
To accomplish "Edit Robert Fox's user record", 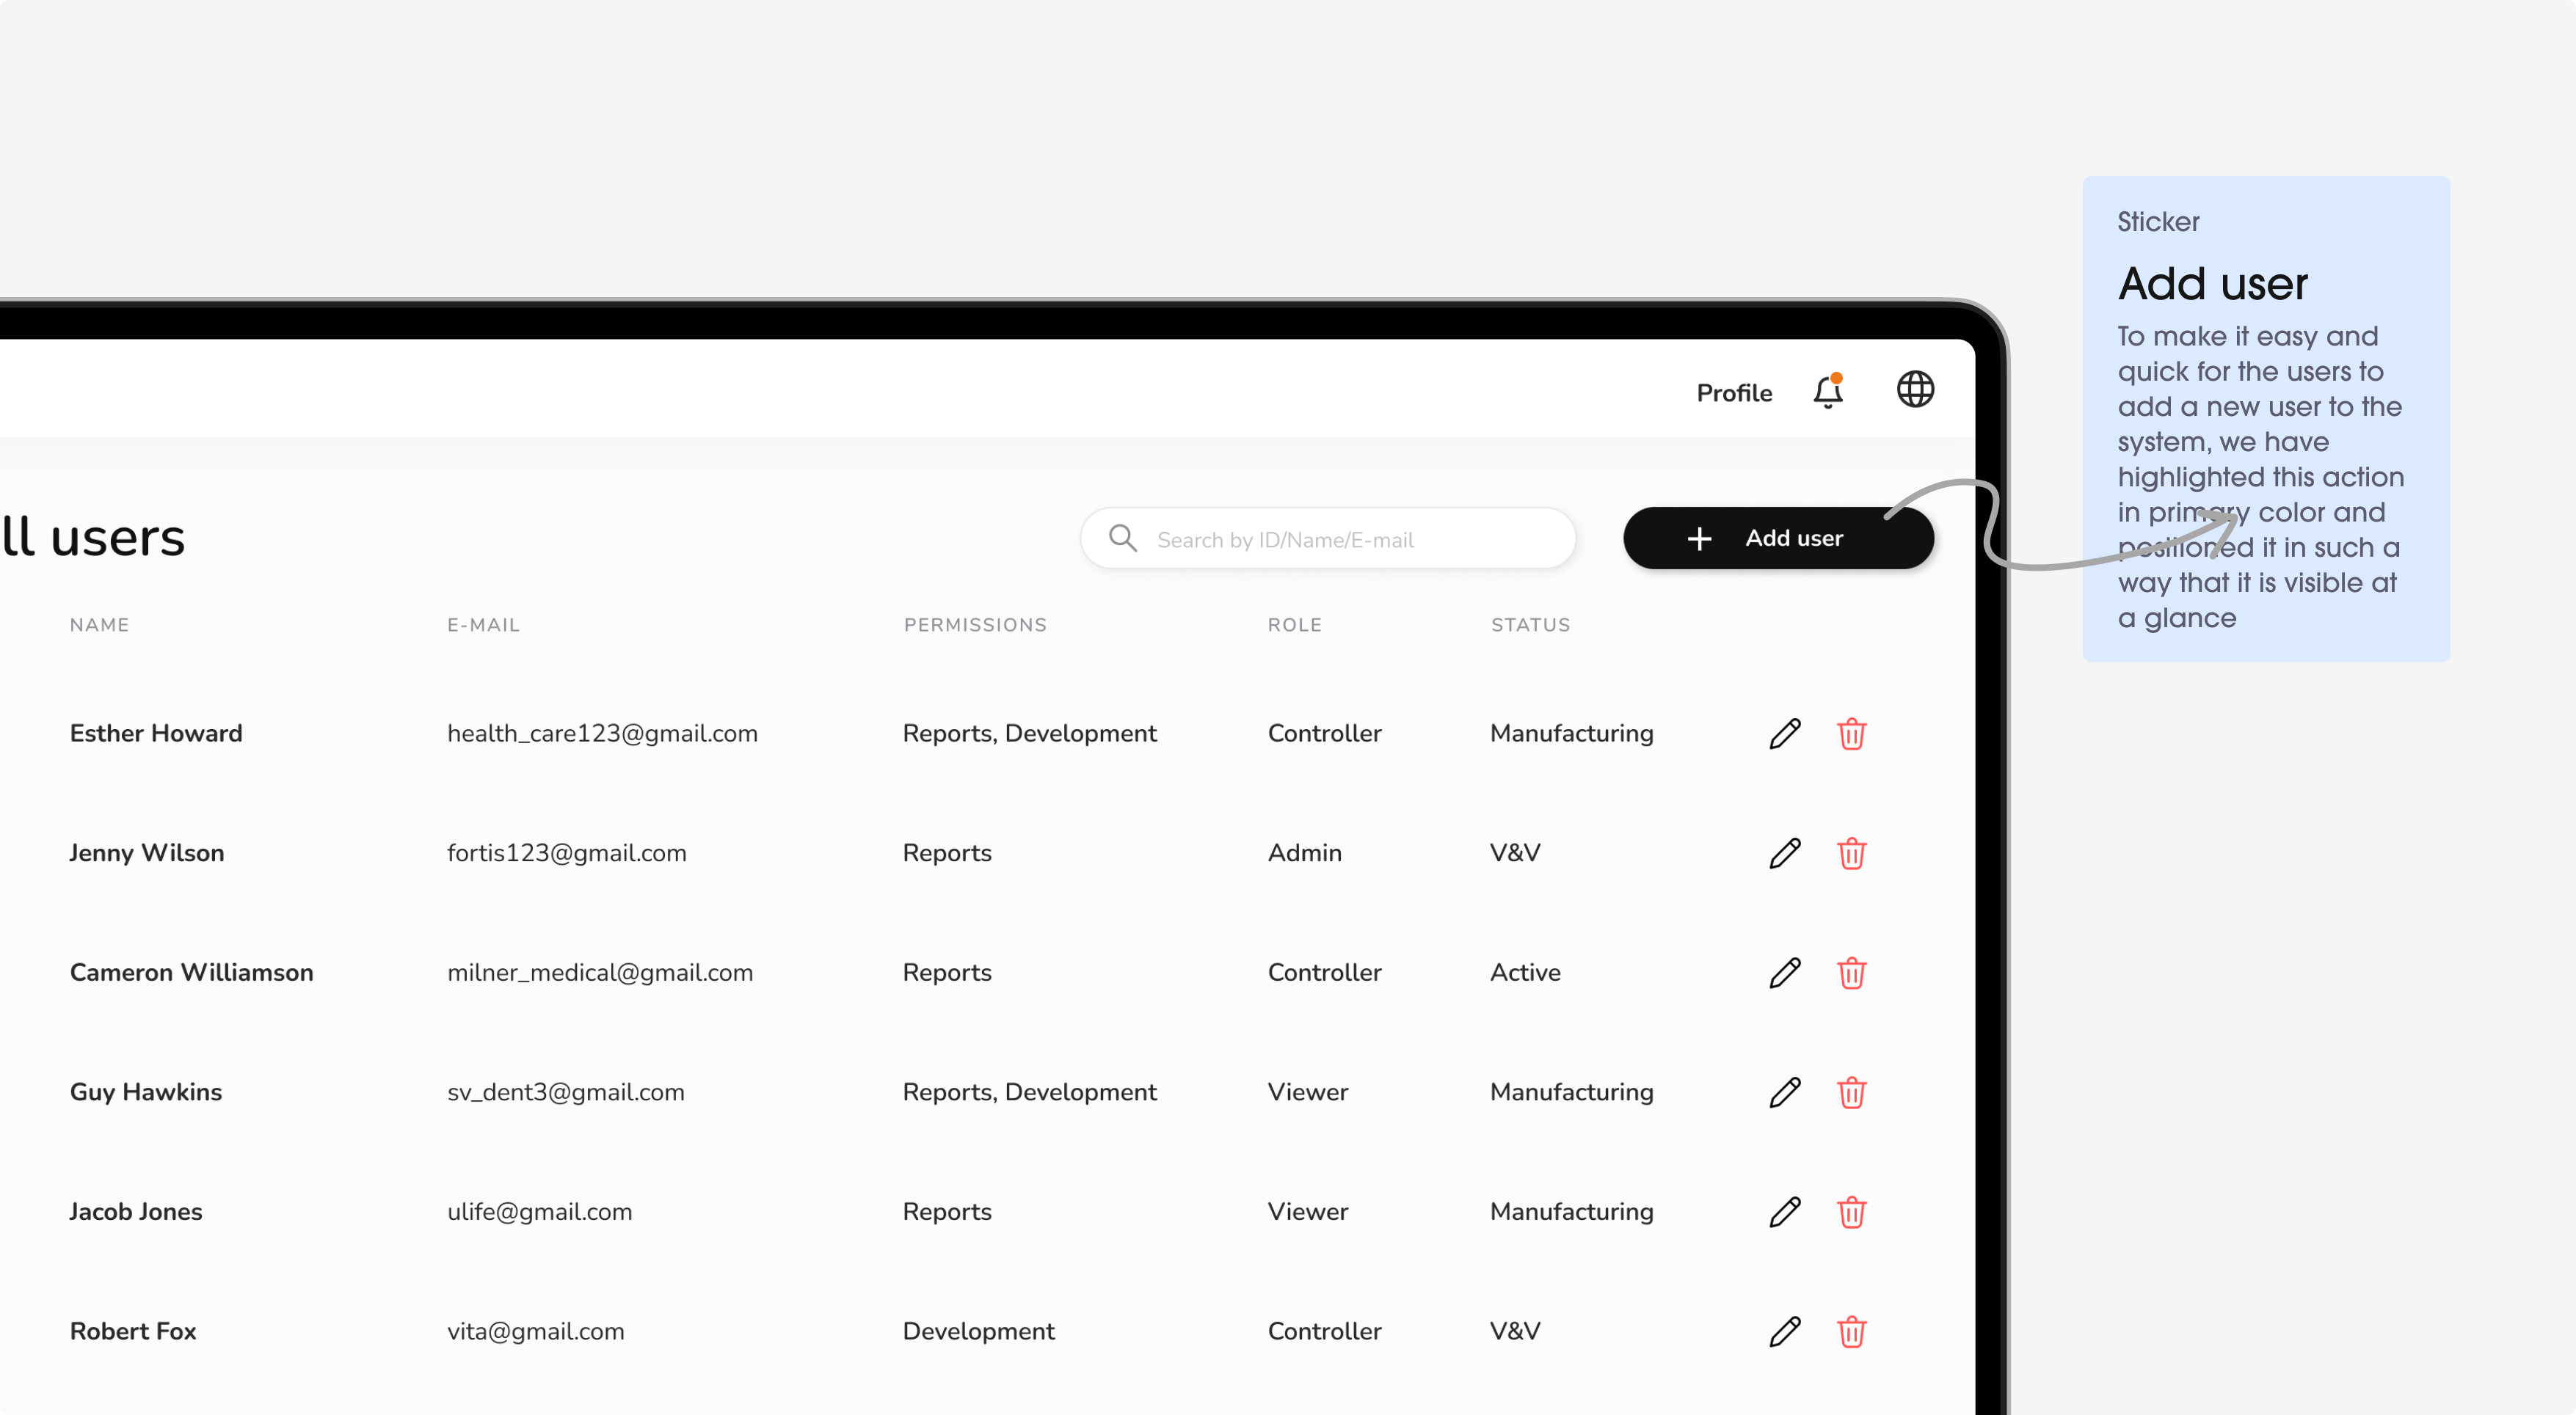I will [x=1785, y=1331].
